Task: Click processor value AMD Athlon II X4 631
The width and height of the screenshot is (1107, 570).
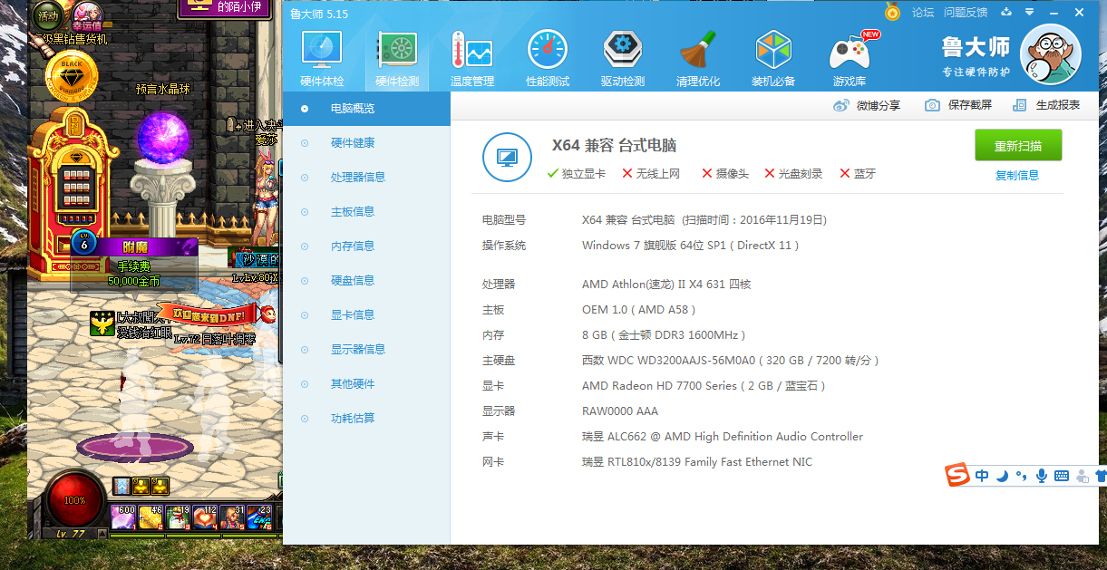Action: pyautogui.click(x=666, y=285)
